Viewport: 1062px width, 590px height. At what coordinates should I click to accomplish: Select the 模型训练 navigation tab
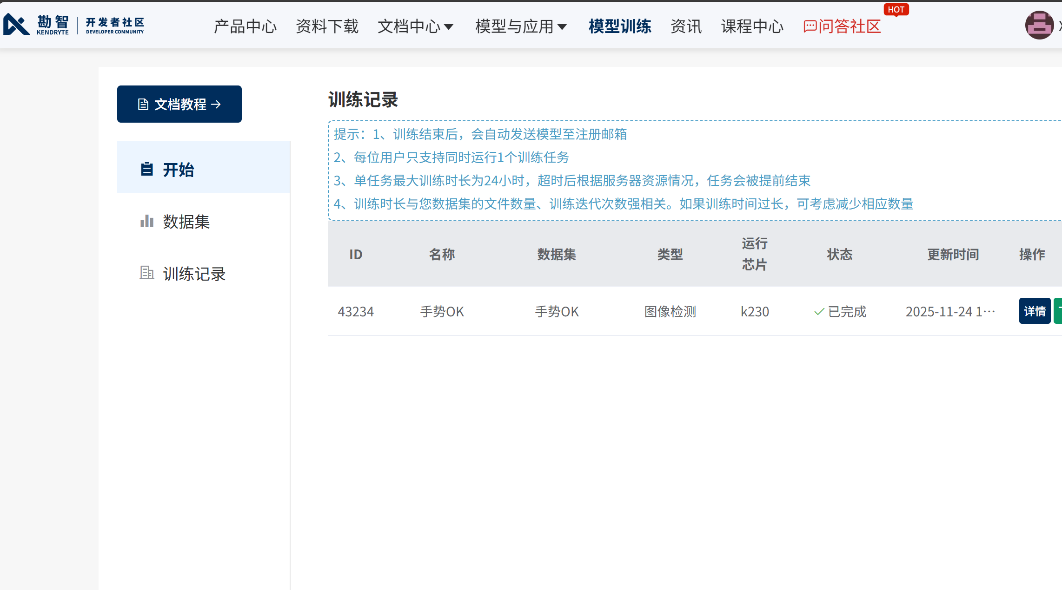[619, 26]
